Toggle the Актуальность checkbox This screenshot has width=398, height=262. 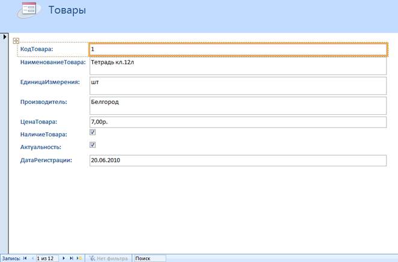click(93, 145)
